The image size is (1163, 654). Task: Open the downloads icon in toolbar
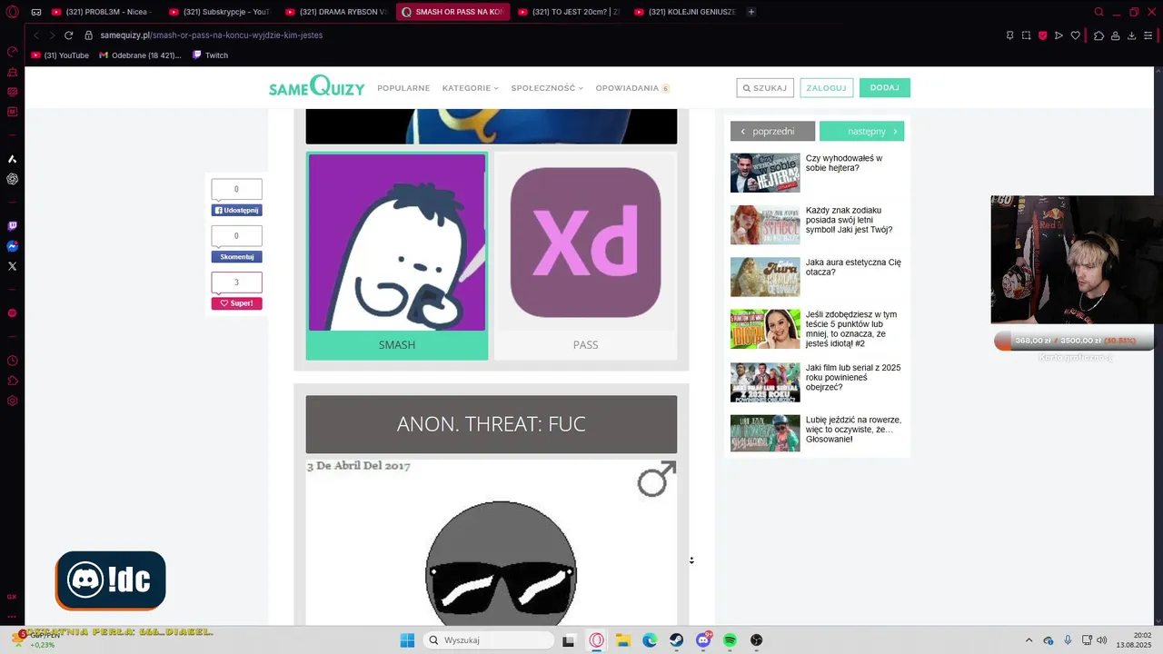pos(1131,35)
